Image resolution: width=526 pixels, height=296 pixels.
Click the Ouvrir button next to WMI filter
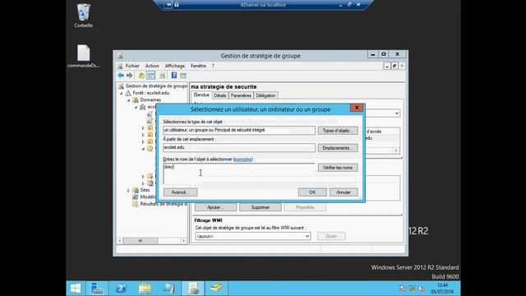(x=331, y=236)
